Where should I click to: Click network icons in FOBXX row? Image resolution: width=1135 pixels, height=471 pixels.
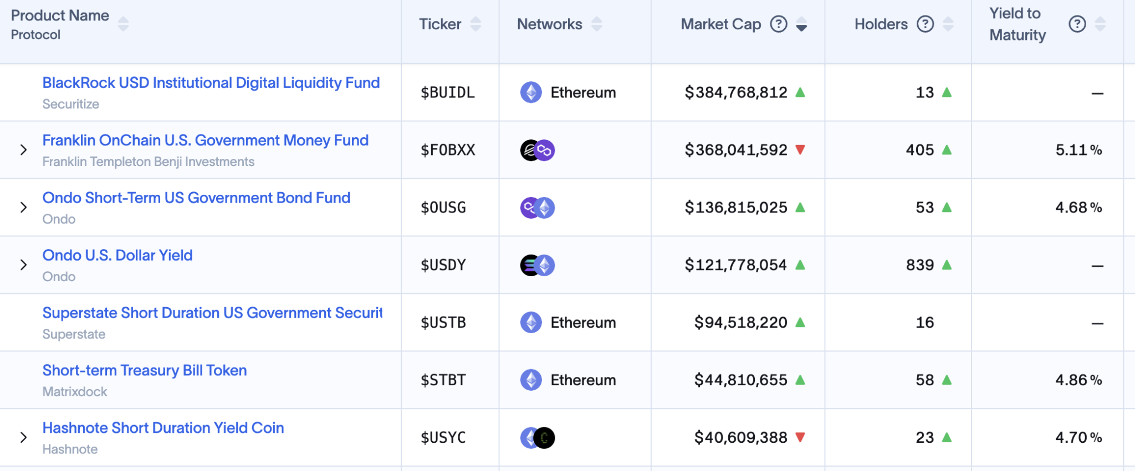538,150
